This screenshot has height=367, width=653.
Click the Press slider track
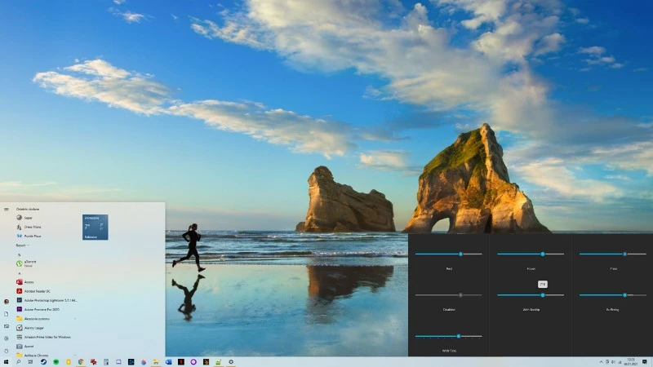coord(613,254)
